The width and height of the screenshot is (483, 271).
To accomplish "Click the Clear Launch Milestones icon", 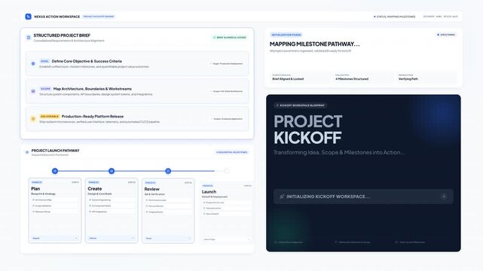I will tap(396, 242).
